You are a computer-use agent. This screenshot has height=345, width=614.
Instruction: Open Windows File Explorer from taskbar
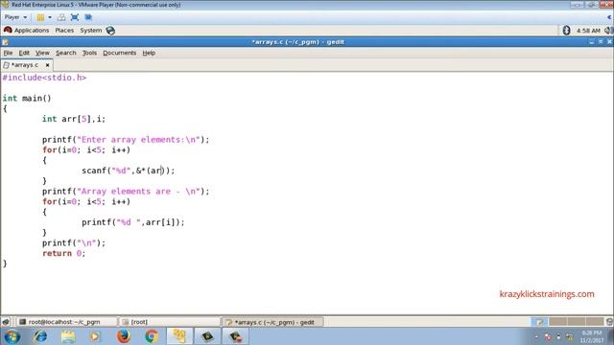coord(68,336)
